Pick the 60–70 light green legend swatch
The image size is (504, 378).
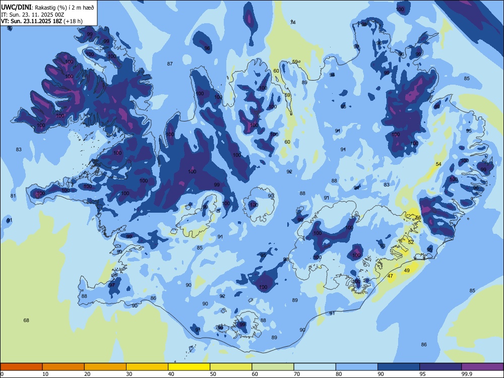pyautogui.click(x=273, y=367)
